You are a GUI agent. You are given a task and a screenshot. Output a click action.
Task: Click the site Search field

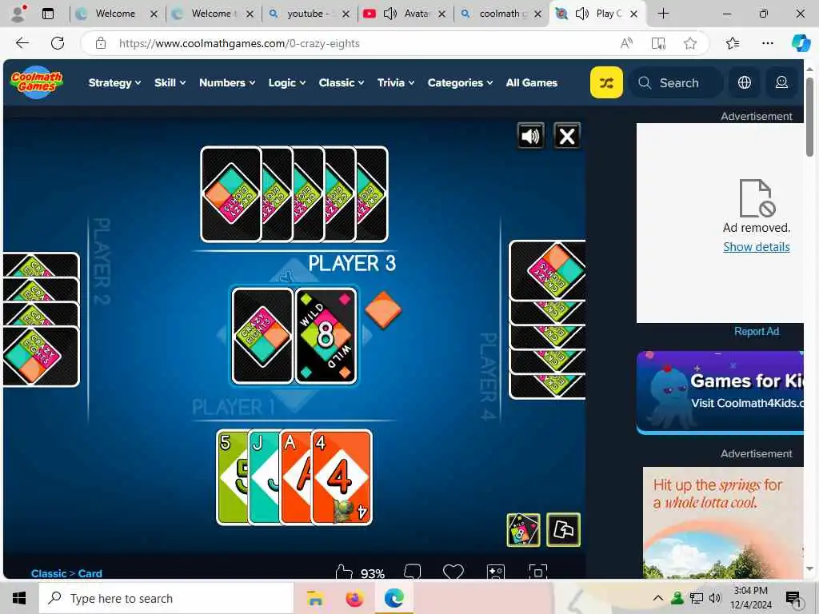677,82
